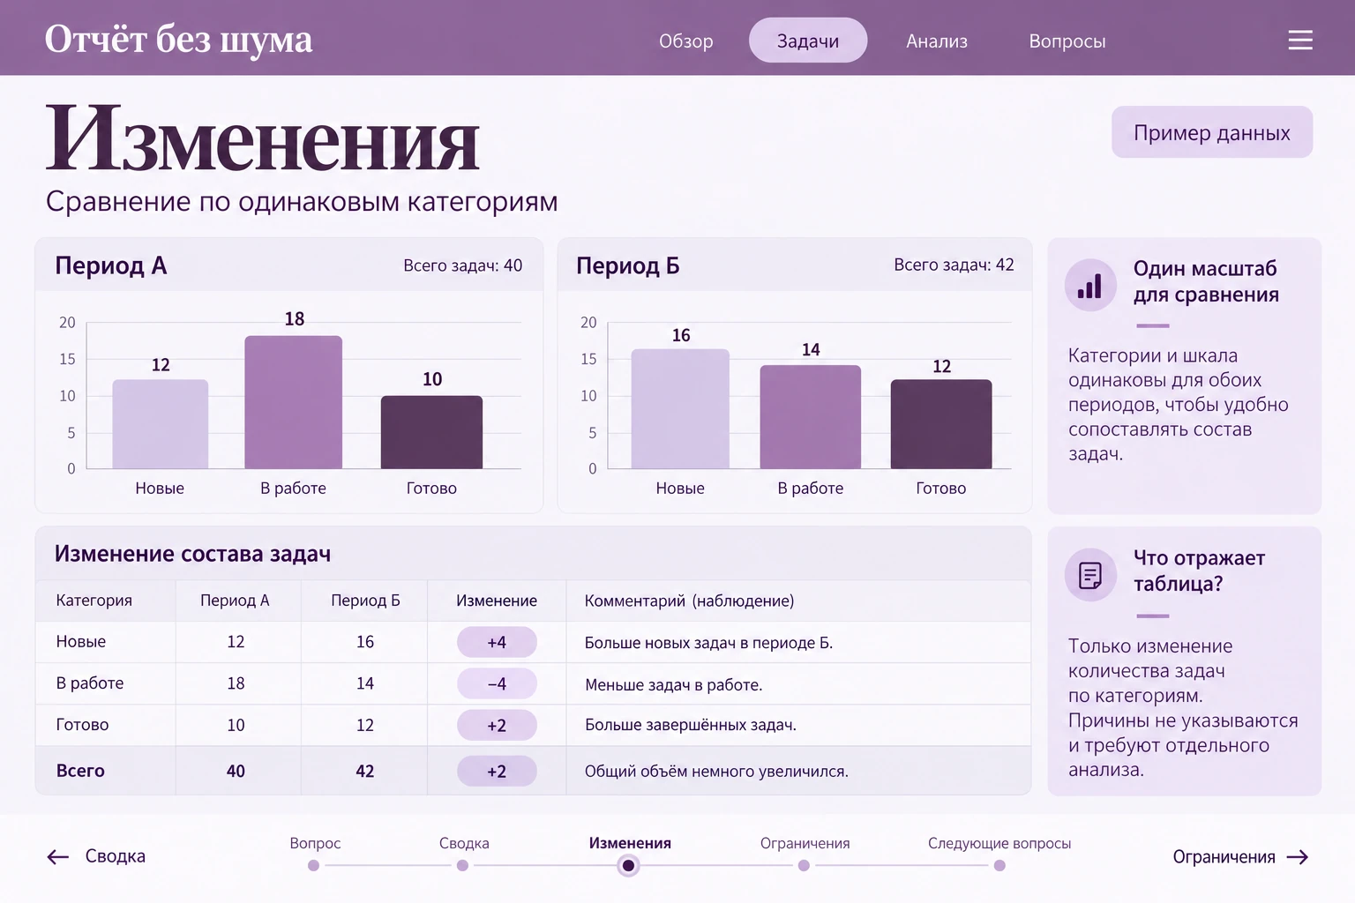Jump to the Вопрос step dot
The width and height of the screenshot is (1355, 903).
click(313, 866)
